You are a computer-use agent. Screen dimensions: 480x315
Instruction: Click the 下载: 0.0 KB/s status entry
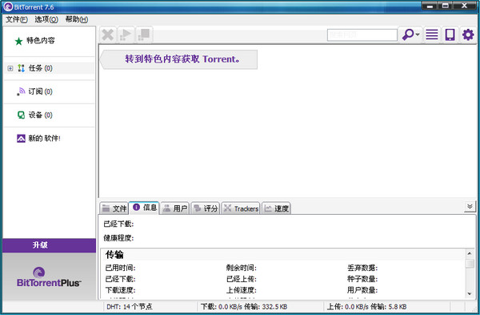244,306
